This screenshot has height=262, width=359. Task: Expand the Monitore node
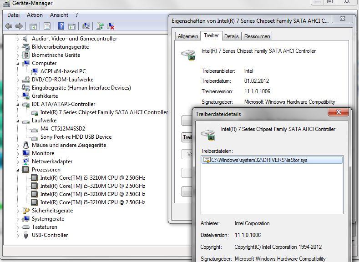click(x=18, y=154)
